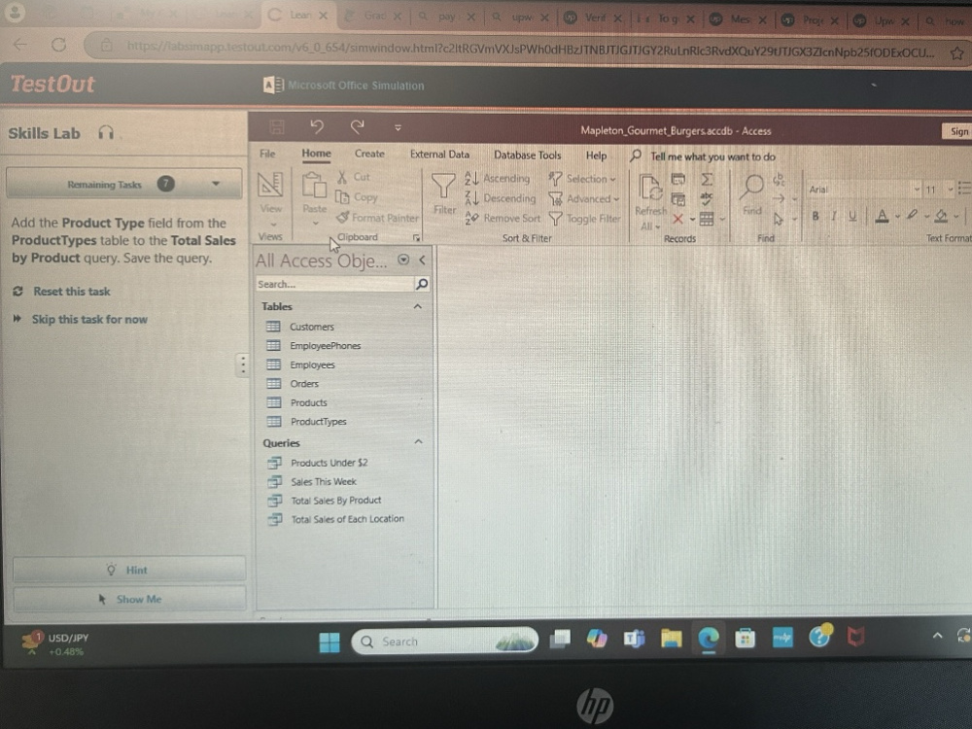The height and width of the screenshot is (729, 972).
Task: Click Remove Sort button
Action: (503, 218)
